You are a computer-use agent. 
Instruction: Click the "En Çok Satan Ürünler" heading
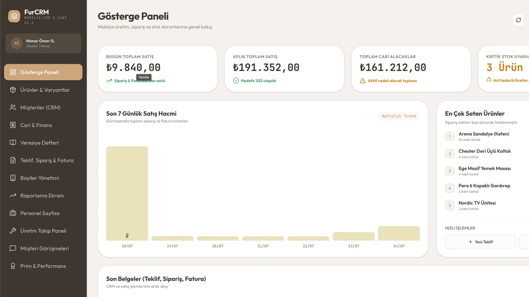[x=475, y=114]
